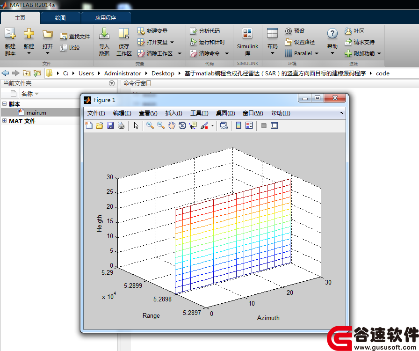Open Brush color dropdown arrow
This screenshot has width=419, height=351.
pos(212,125)
